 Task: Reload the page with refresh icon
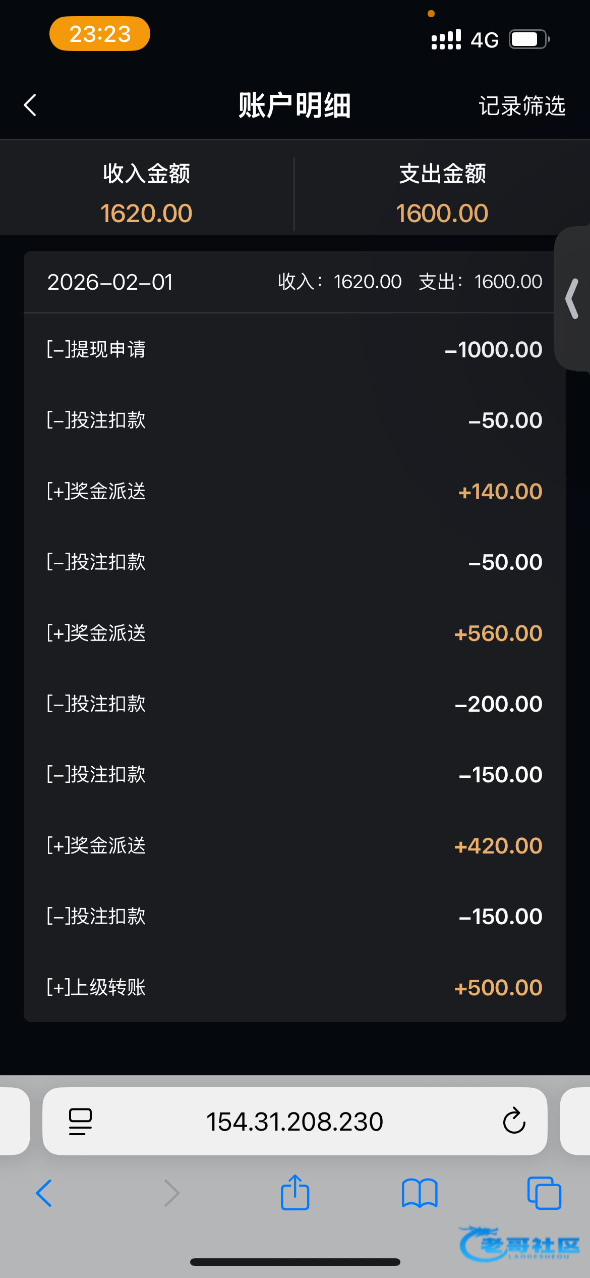[x=514, y=1122]
